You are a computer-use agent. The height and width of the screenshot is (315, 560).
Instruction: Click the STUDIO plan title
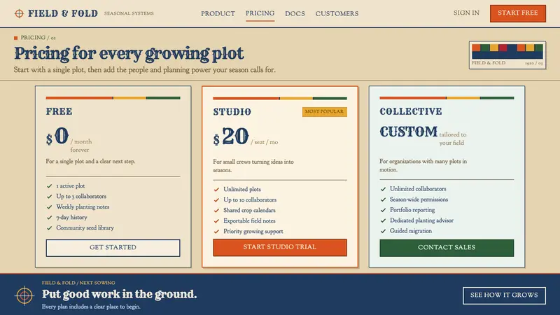click(x=232, y=112)
